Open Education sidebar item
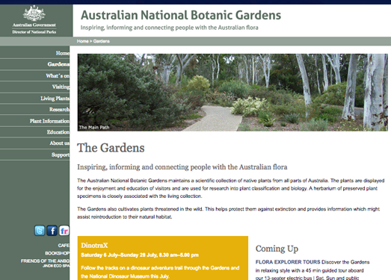 [x=58, y=132]
